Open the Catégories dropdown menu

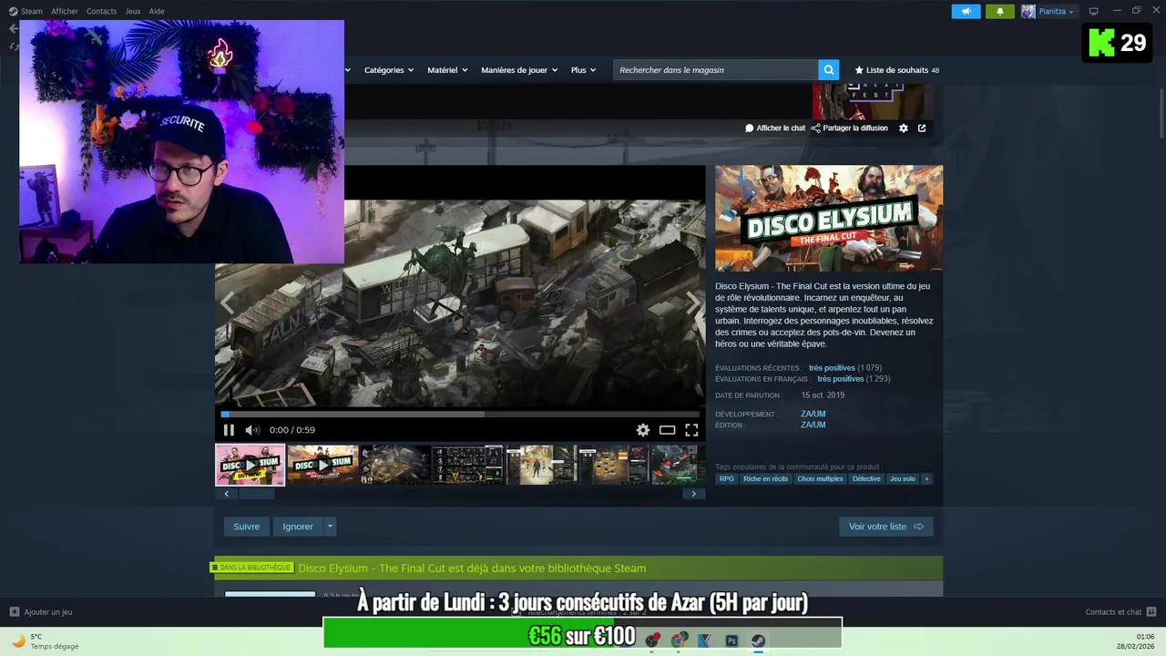(389, 70)
